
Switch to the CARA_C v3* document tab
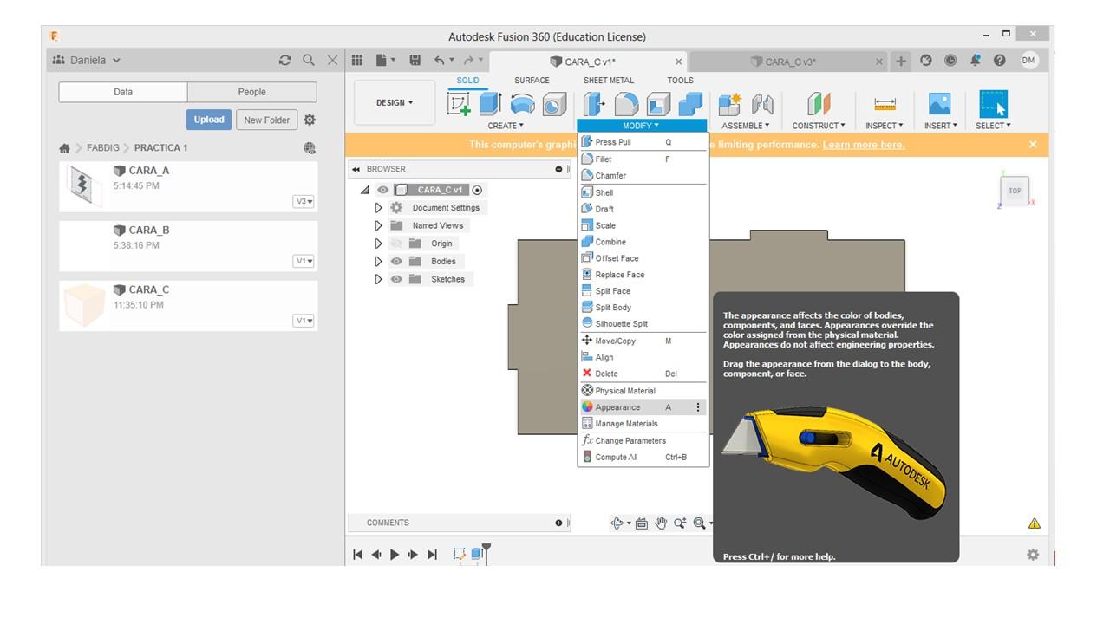(789, 62)
